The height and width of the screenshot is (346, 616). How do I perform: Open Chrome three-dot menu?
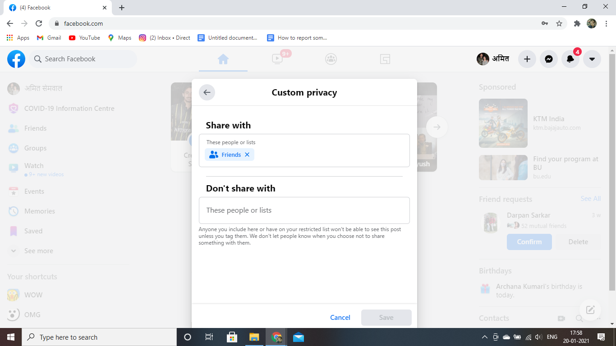(x=607, y=23)
